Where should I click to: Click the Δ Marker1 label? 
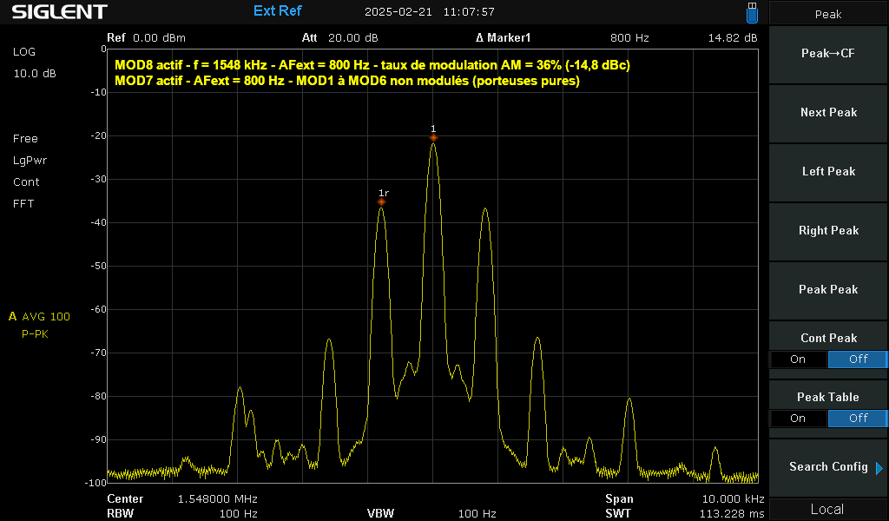(x=503, y=38)
